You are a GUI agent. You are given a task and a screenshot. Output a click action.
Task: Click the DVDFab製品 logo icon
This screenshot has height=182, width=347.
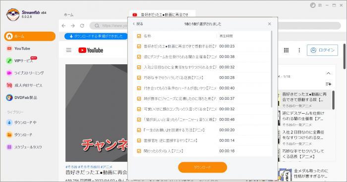(x=9, y=97)
